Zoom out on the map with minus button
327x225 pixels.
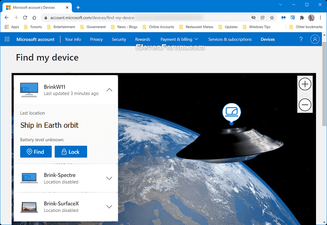pyautogui.click(x=305, y=105)
